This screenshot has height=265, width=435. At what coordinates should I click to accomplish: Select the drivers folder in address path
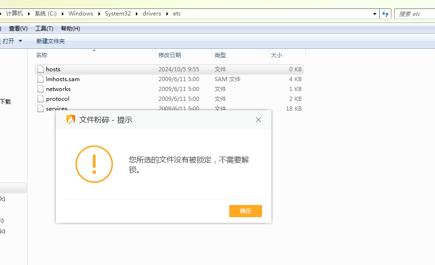pyautogui.click(x=152, y=14)
